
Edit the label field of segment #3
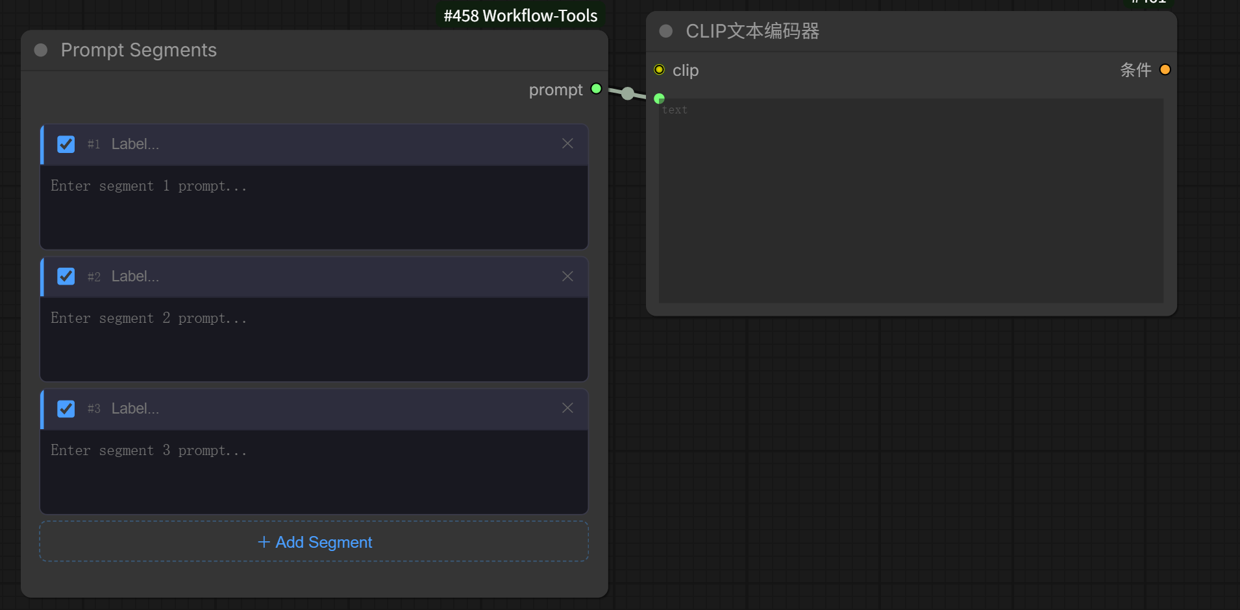coord(331,408)
